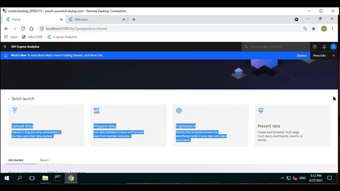Click the volume muted tray icon
The height and width of the screenshot is (191, 340).
coord(295,178)
